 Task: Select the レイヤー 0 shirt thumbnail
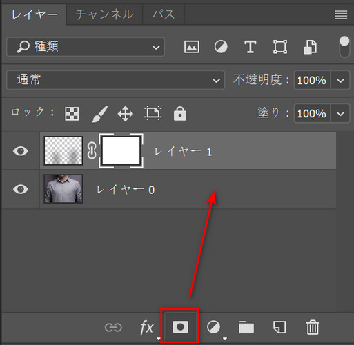[x=63, y=189]
